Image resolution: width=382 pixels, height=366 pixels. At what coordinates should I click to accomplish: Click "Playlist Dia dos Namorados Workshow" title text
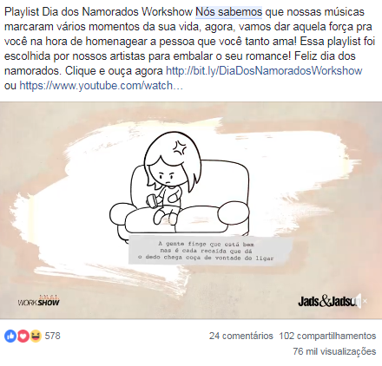click(x=98, y=12)
